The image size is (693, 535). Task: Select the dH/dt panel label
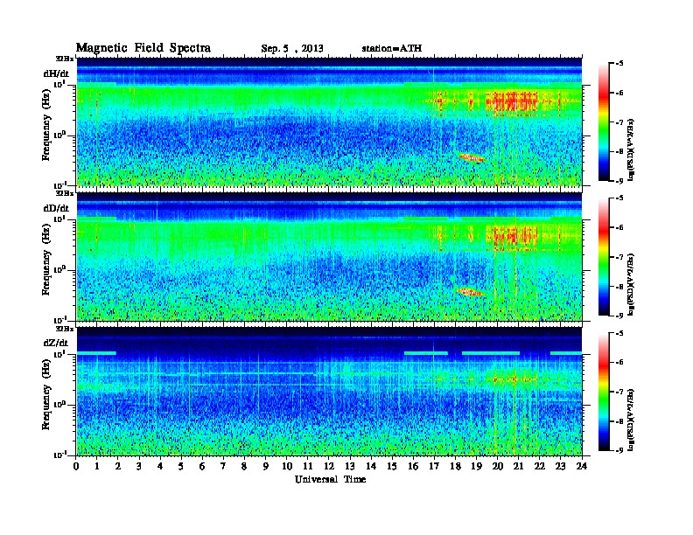point(56,73)
